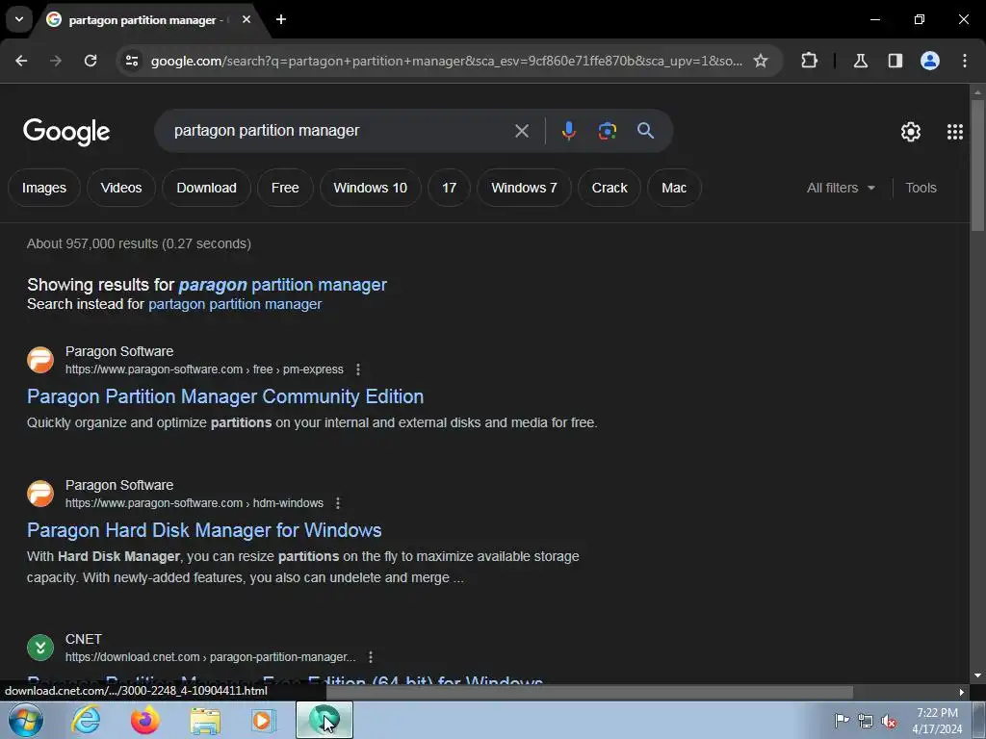View site information icon in address bar
This screenshot has width=986, height=739.
(x=131, y=61)
